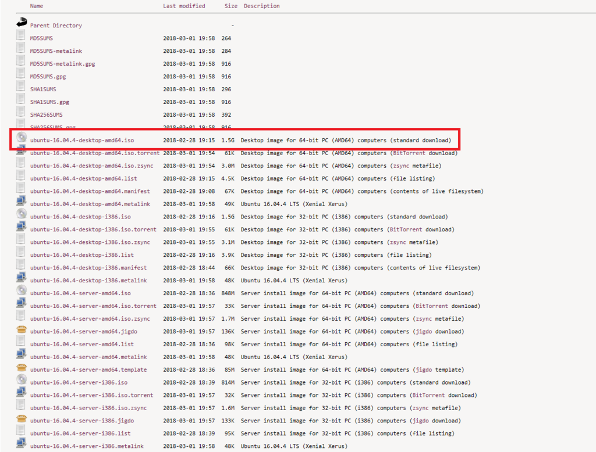The width and height of the screenshot is (596, 452).
Task: Download ubuntu-16.04.4-server-amd64.iso.torrent
Action: click(93, 306)
